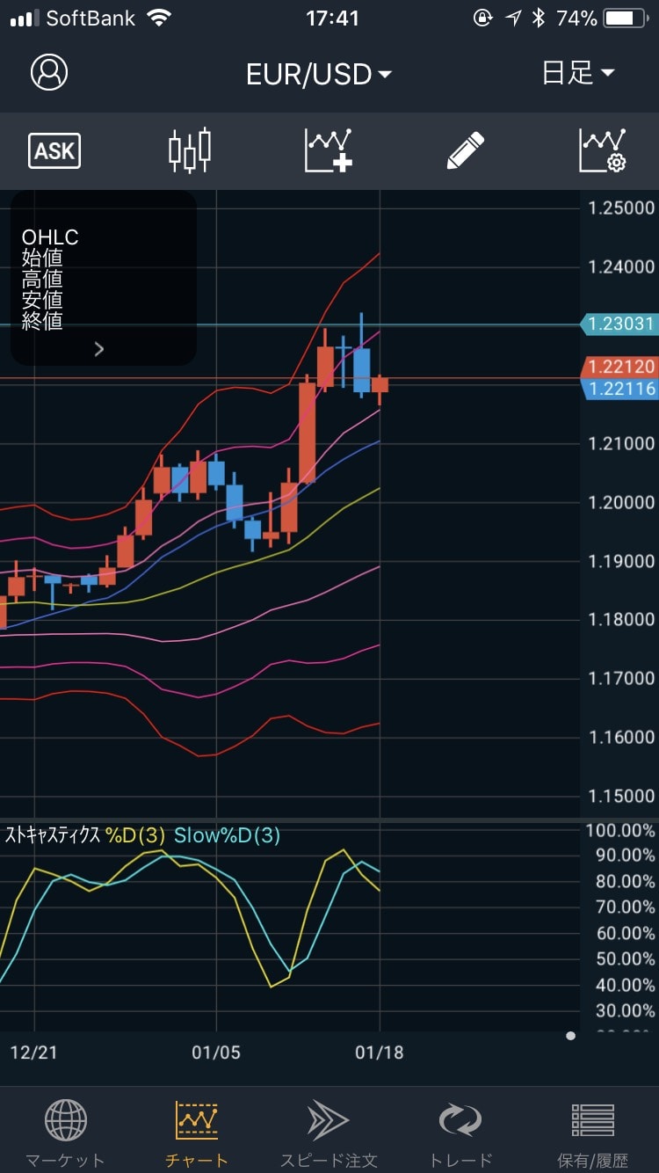Tap the Bluetooth status icon
Screen dimensions: 659x1173
pyautogui.click(x=539, y=18)
